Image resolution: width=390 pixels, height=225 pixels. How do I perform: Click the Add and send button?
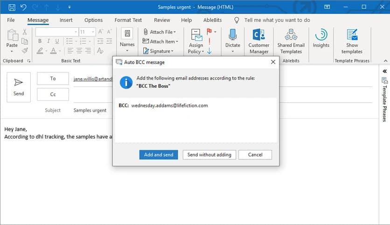(159, 155)
